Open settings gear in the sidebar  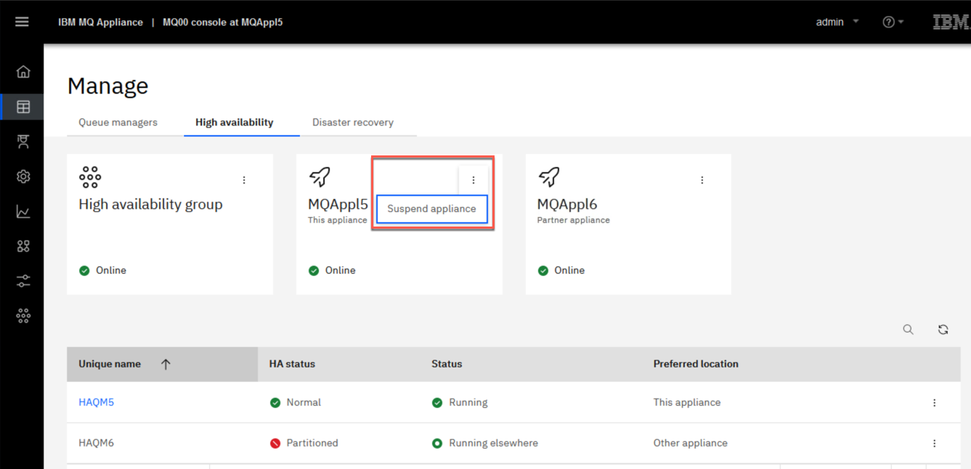point(23,176)
